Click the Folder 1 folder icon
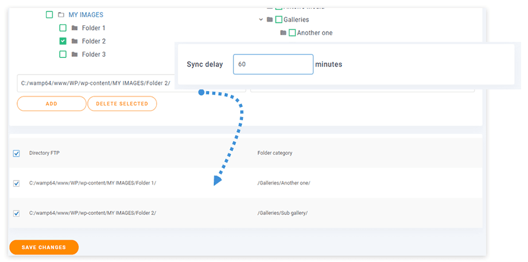Image resolution: width=528 pixels, height=262 pixels. (x=75, y=28)
